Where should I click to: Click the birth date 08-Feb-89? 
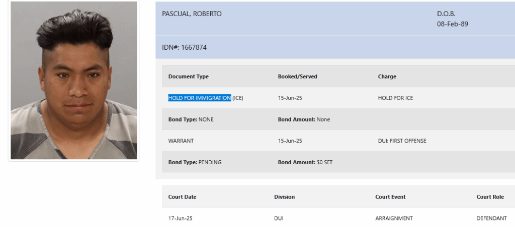(x=452, y=24)
